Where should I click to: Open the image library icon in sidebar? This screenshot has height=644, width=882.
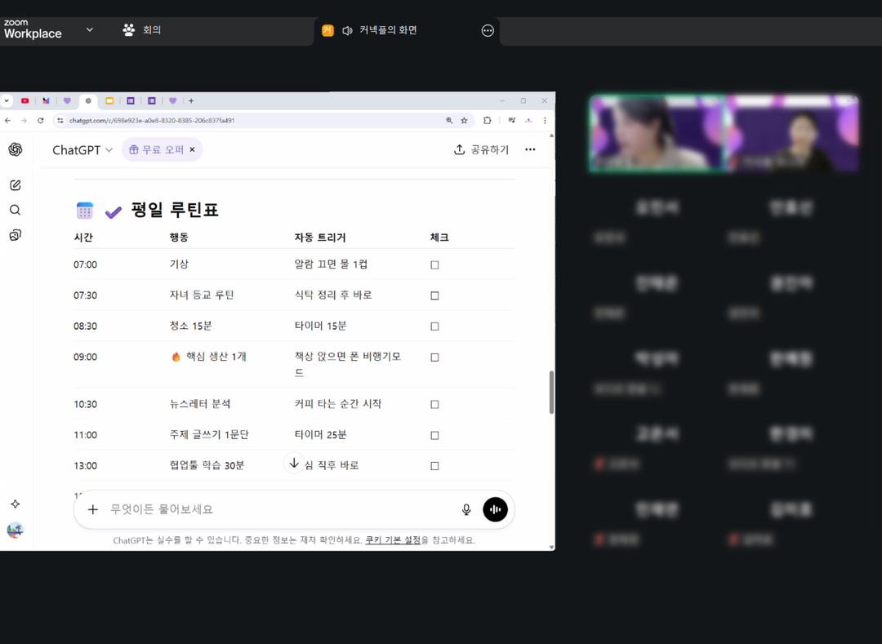click(15, 235)
